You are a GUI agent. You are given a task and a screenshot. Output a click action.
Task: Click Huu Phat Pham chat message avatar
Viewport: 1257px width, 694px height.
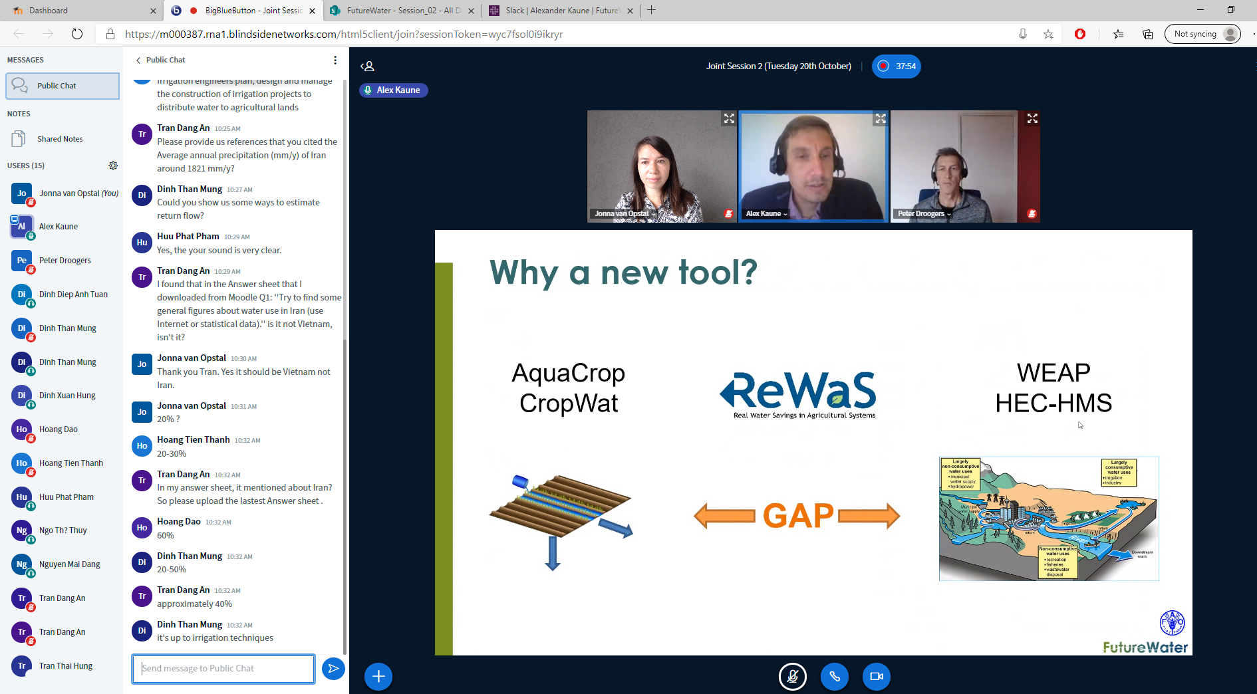pos(142,242)
